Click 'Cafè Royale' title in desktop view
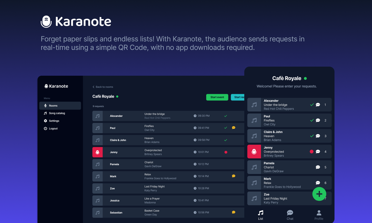The height and width of the screenshot is (223, 372). pyautogui.click(x=103, y=97)
